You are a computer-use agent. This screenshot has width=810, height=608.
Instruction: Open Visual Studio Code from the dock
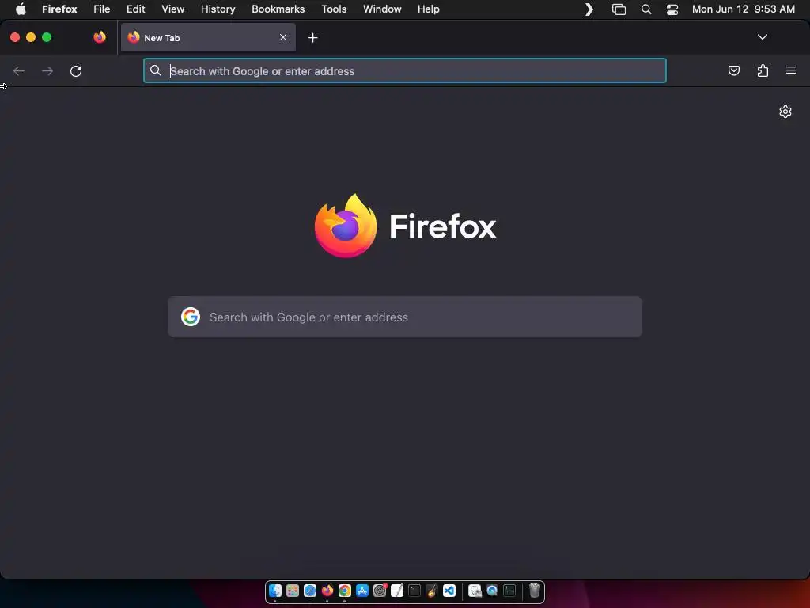click(449, 591)
